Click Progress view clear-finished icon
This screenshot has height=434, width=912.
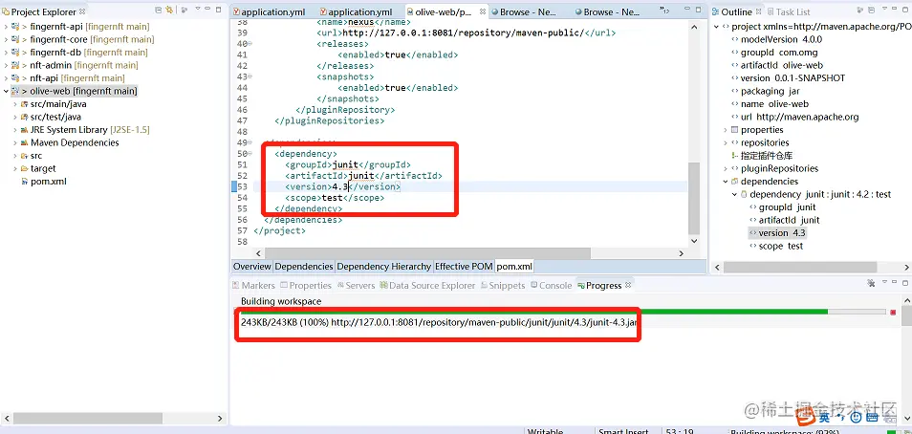(871, 284)
